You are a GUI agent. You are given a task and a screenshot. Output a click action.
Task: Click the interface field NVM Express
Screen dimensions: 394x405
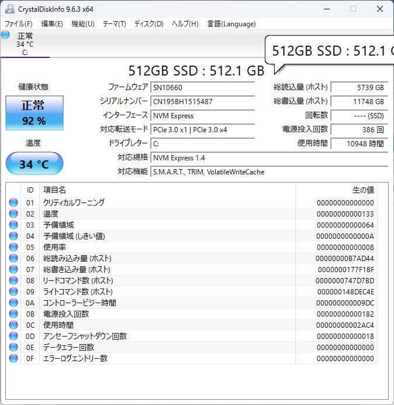pyautogui.click(x=202, y=116)
